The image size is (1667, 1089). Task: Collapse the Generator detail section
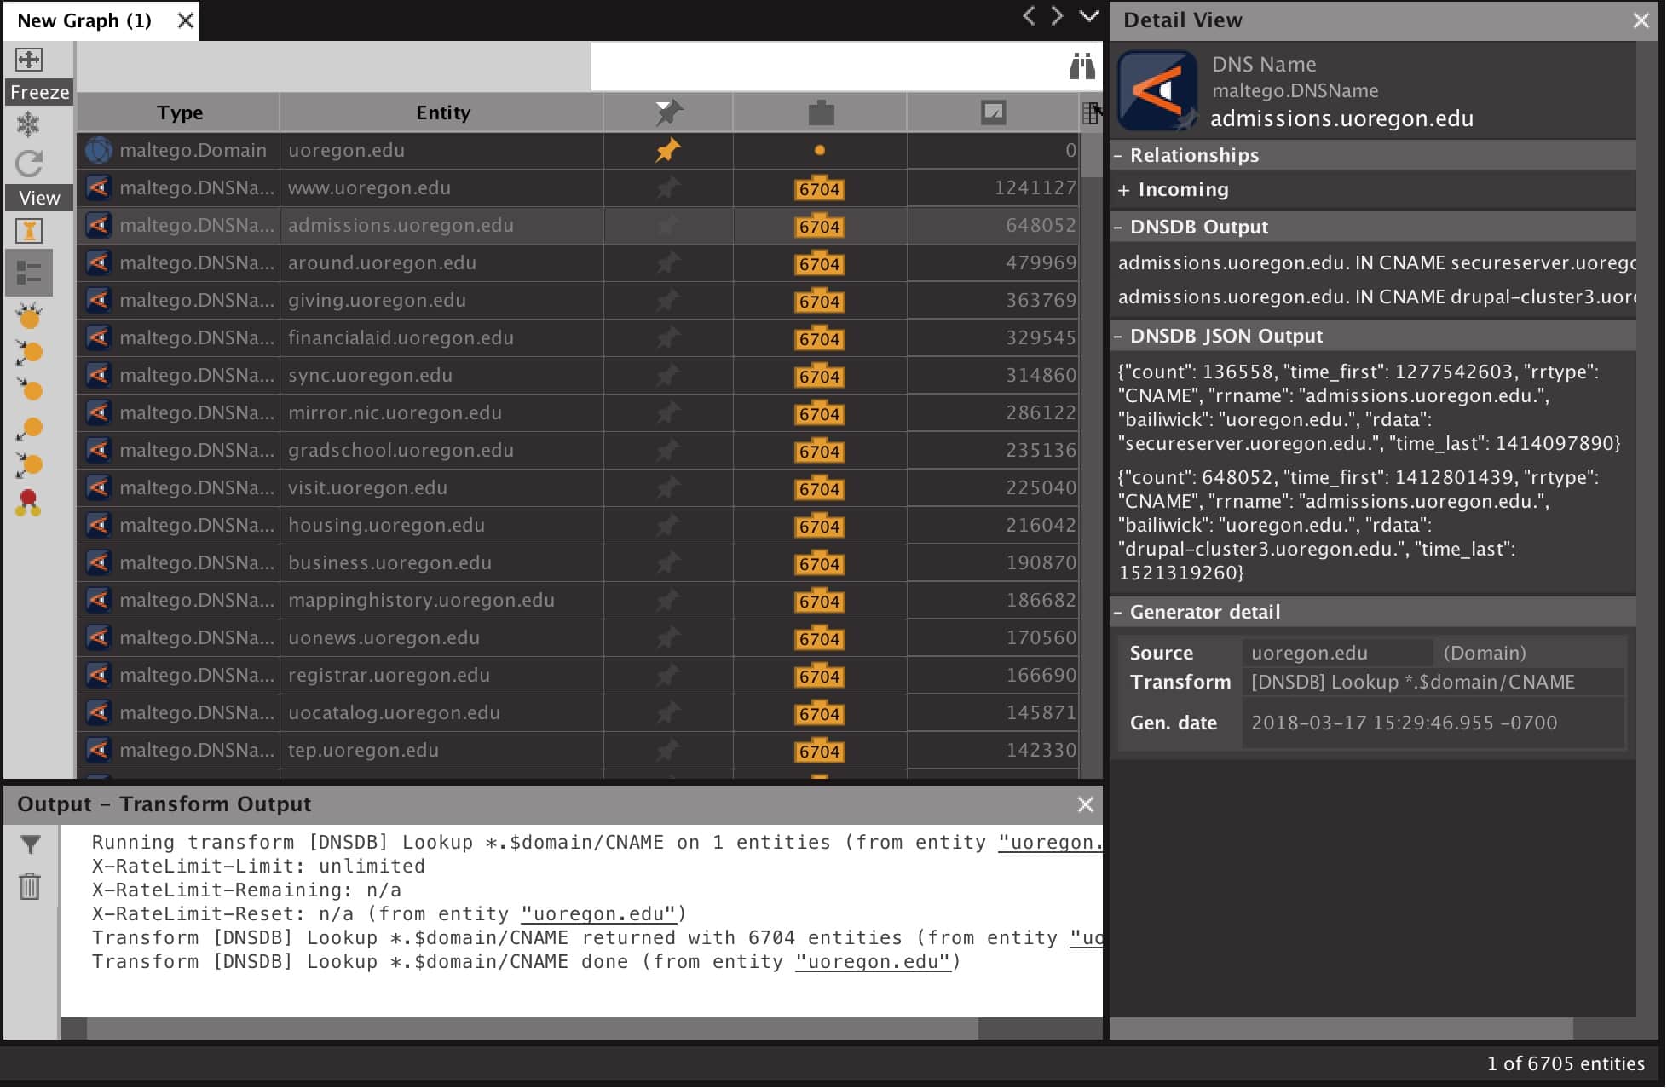1118,613
